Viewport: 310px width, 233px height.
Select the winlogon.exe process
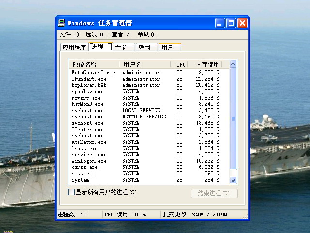pos(149,161)
